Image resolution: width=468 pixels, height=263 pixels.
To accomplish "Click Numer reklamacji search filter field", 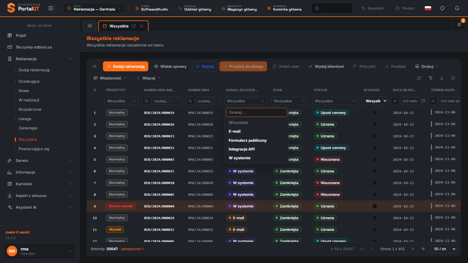I will pos(167,101).
